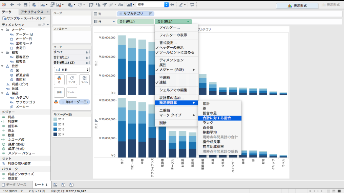Collapse the 製品 hierarchy

coord(2,93)
